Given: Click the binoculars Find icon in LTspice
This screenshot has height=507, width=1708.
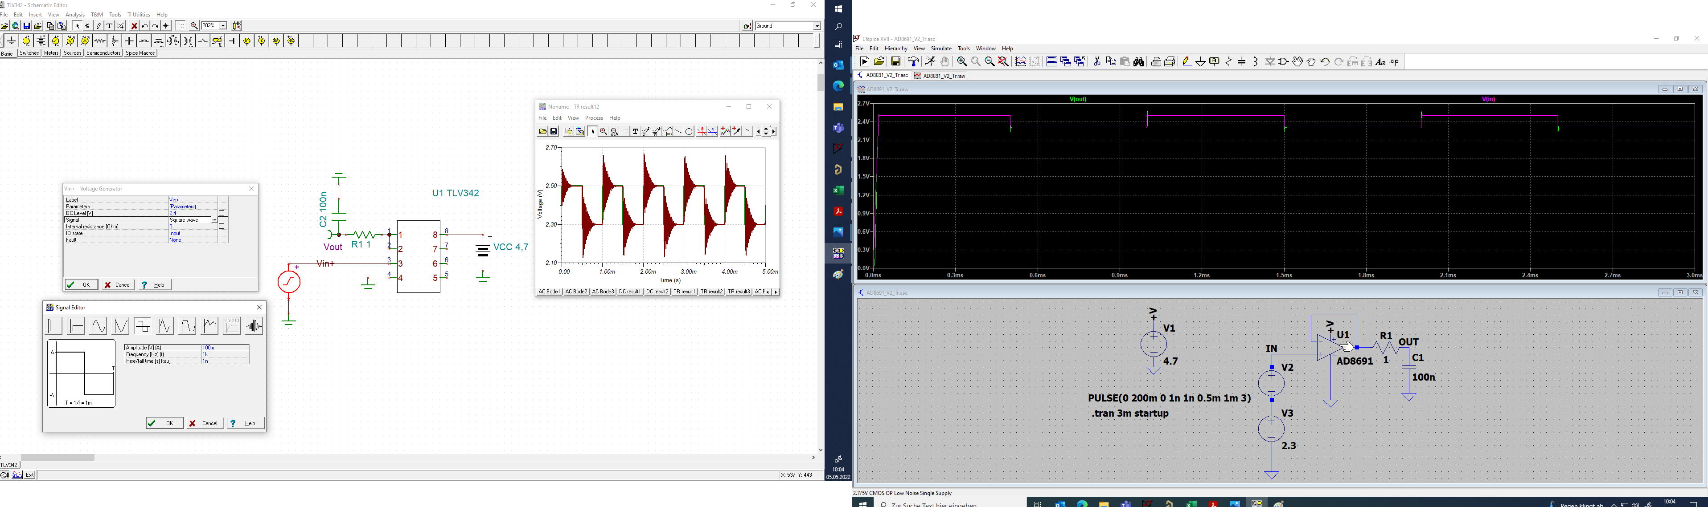Looking at the screenshot, I should tap(1139, 61).
